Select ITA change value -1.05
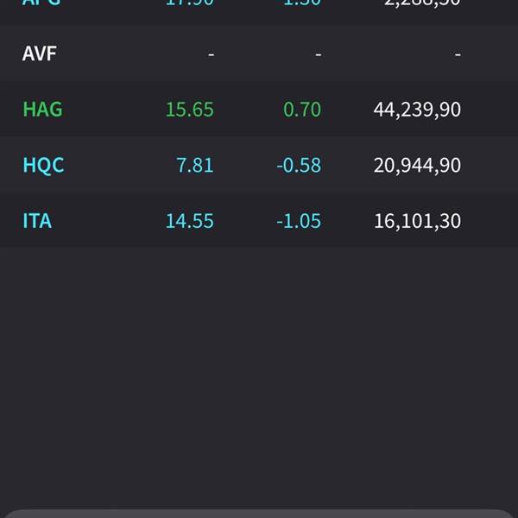Screen dimensions: 518x518 [x=299, y=221]
